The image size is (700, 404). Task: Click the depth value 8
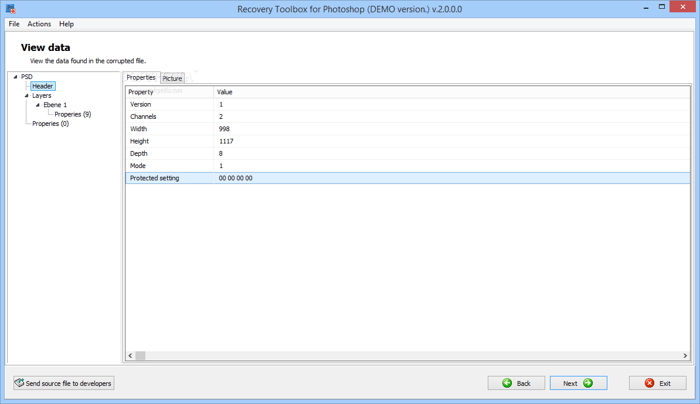[220, 153]
